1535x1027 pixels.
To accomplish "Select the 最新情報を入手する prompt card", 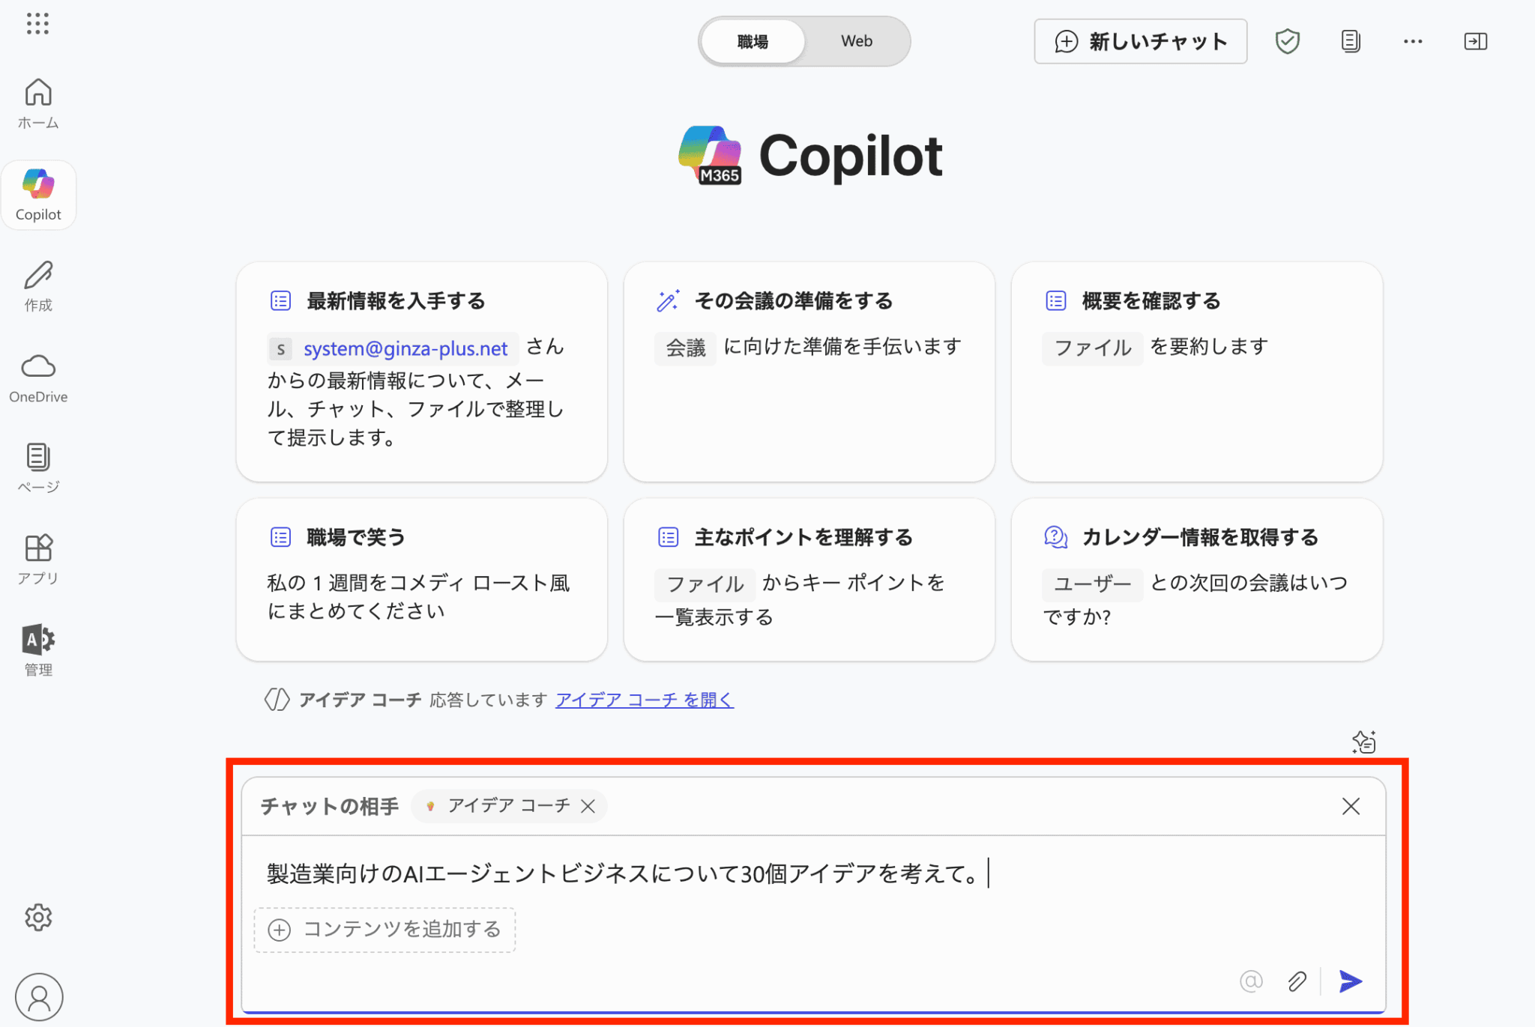I will pyautogui.click(x=421, y=372).
